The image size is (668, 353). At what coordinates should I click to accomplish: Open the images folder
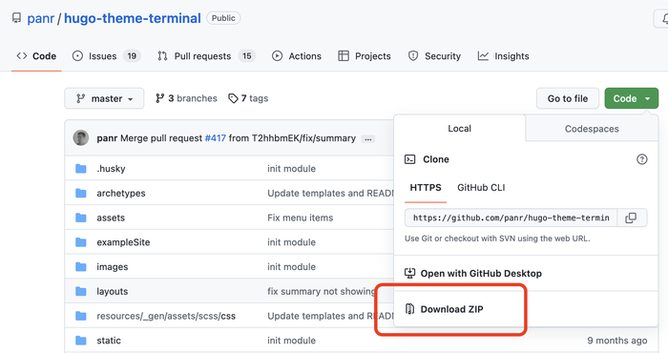(x=112, y=267)
